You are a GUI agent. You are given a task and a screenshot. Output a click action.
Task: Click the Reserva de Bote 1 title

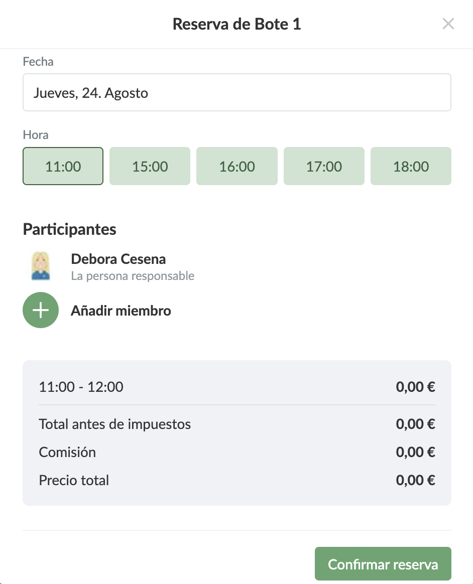point(236,24)
